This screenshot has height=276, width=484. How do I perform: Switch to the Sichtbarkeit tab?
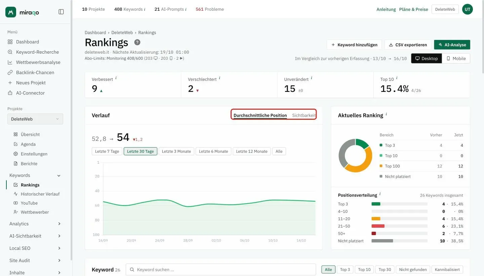[304, 115]
